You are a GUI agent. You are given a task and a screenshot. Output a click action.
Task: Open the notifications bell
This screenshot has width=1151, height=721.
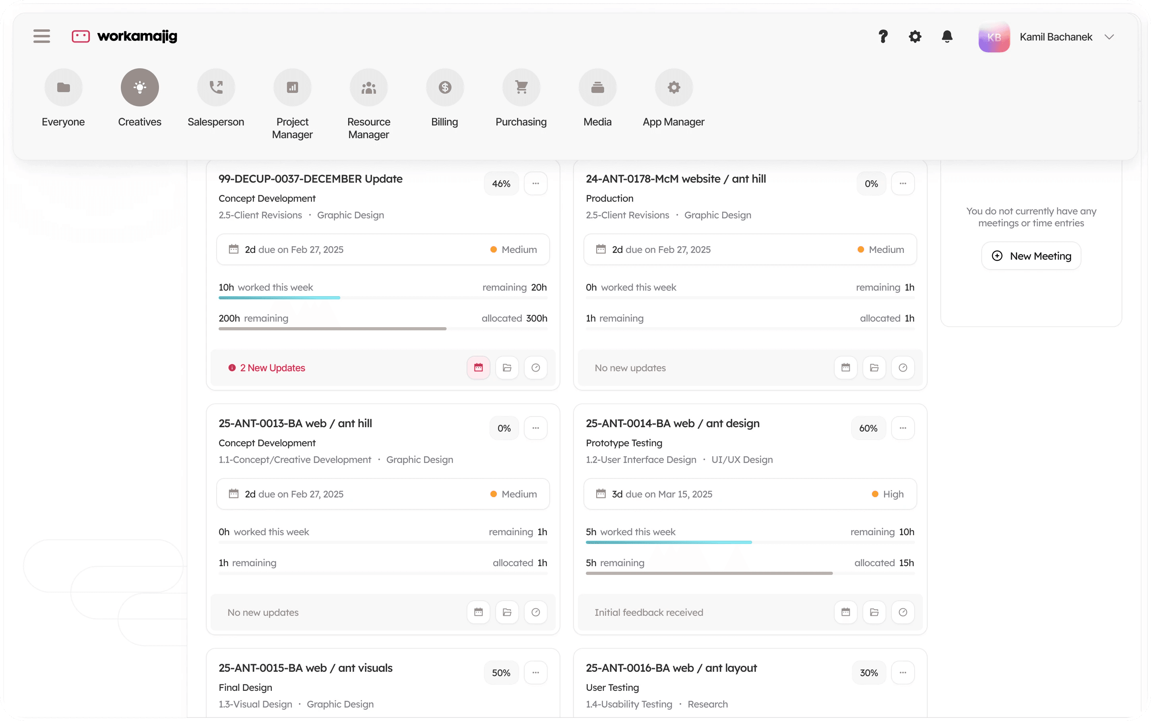[947, 37]
